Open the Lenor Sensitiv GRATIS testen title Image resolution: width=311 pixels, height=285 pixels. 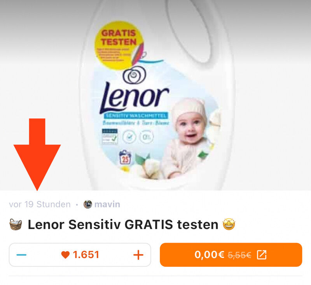(x=123, y=224)
